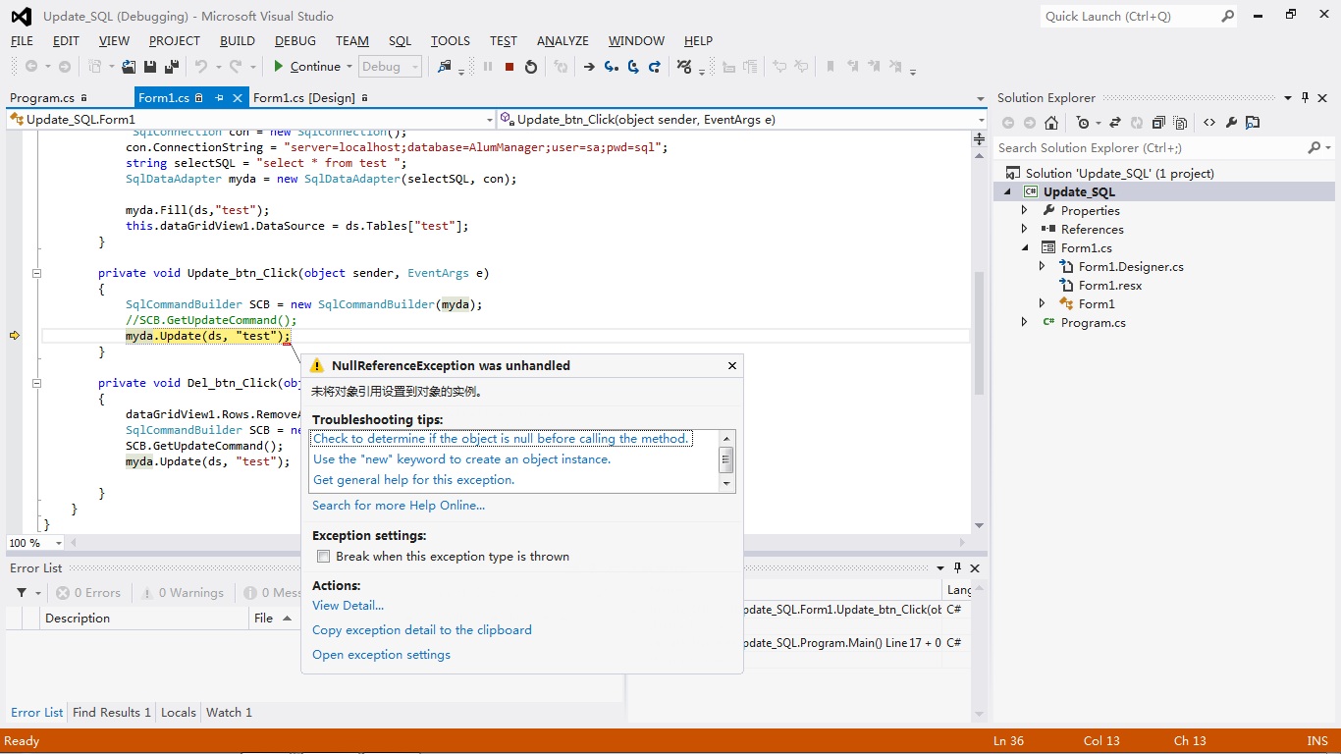Pin the Solution Explorer panel
The height and width of the screenshot is (754, 1341).
tap(1305, 98)
